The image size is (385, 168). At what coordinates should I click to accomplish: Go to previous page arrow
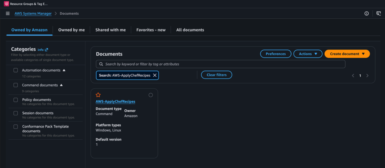tap(353, 76)
